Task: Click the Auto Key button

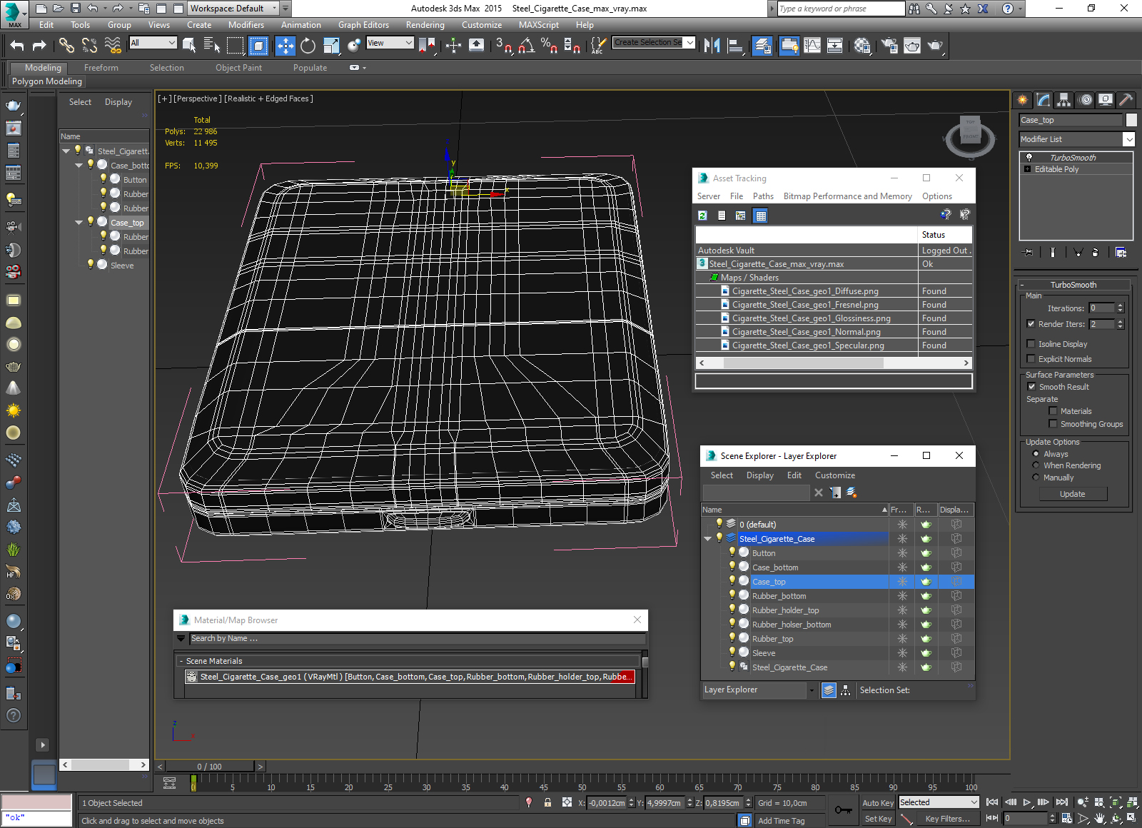Action: pyautogui.click(x=878, y=803)
